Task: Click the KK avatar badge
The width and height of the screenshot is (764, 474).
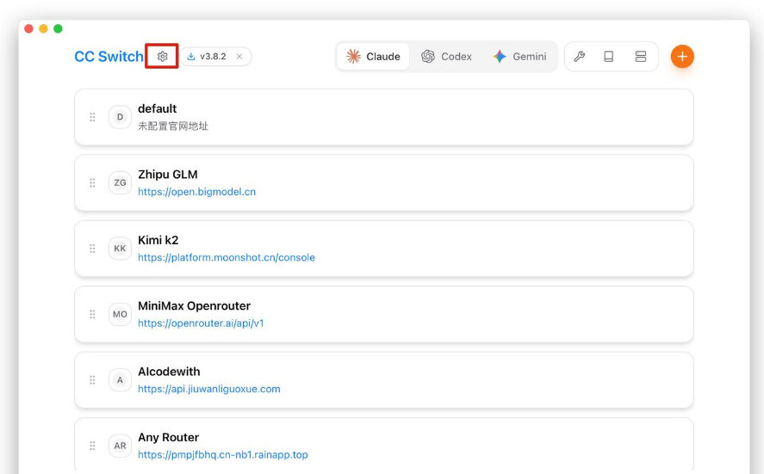Action: [x=120, y=249]
